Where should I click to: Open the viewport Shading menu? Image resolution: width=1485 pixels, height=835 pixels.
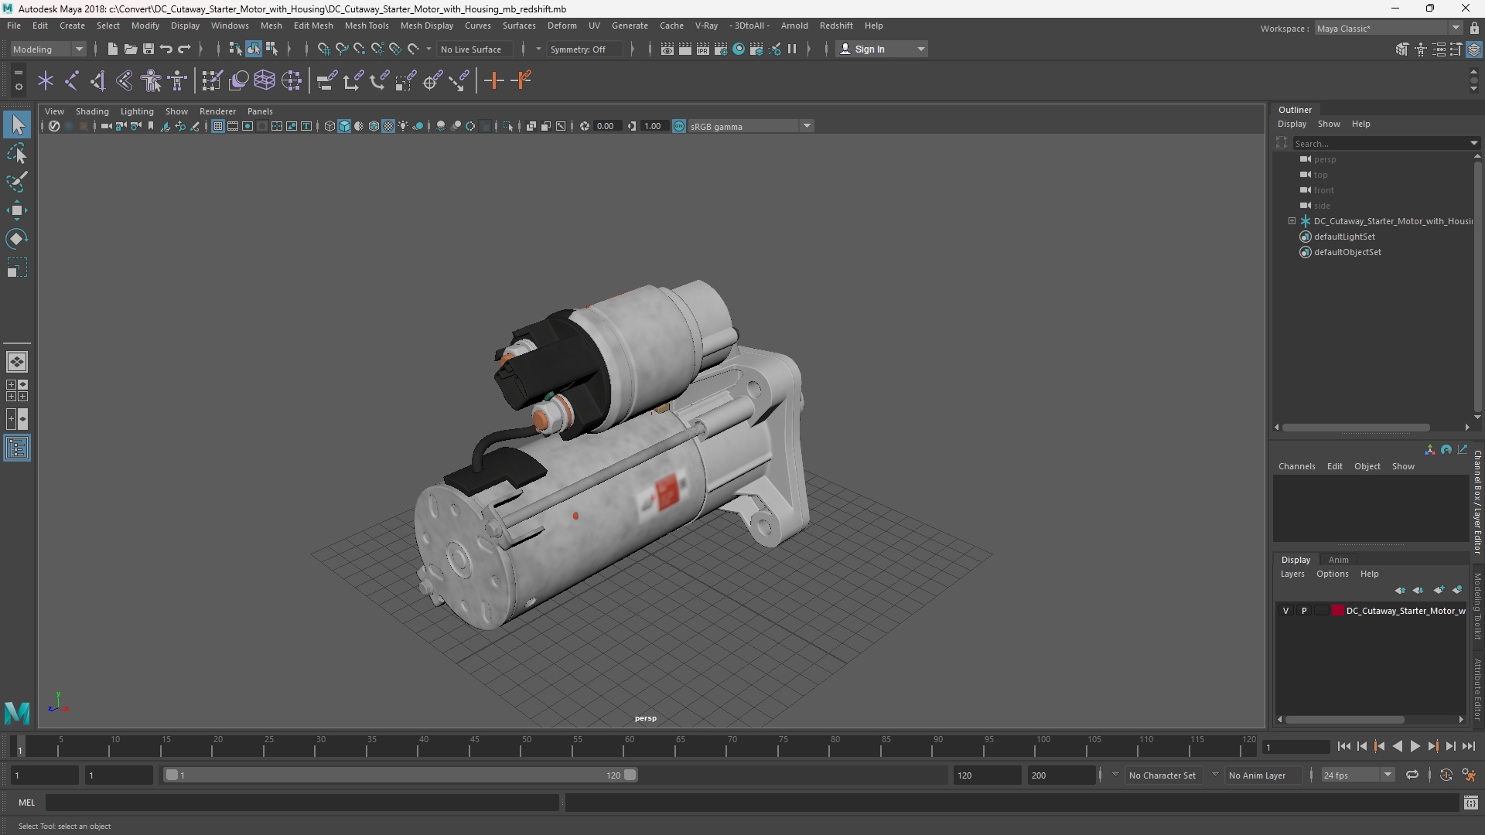point(92,111)
